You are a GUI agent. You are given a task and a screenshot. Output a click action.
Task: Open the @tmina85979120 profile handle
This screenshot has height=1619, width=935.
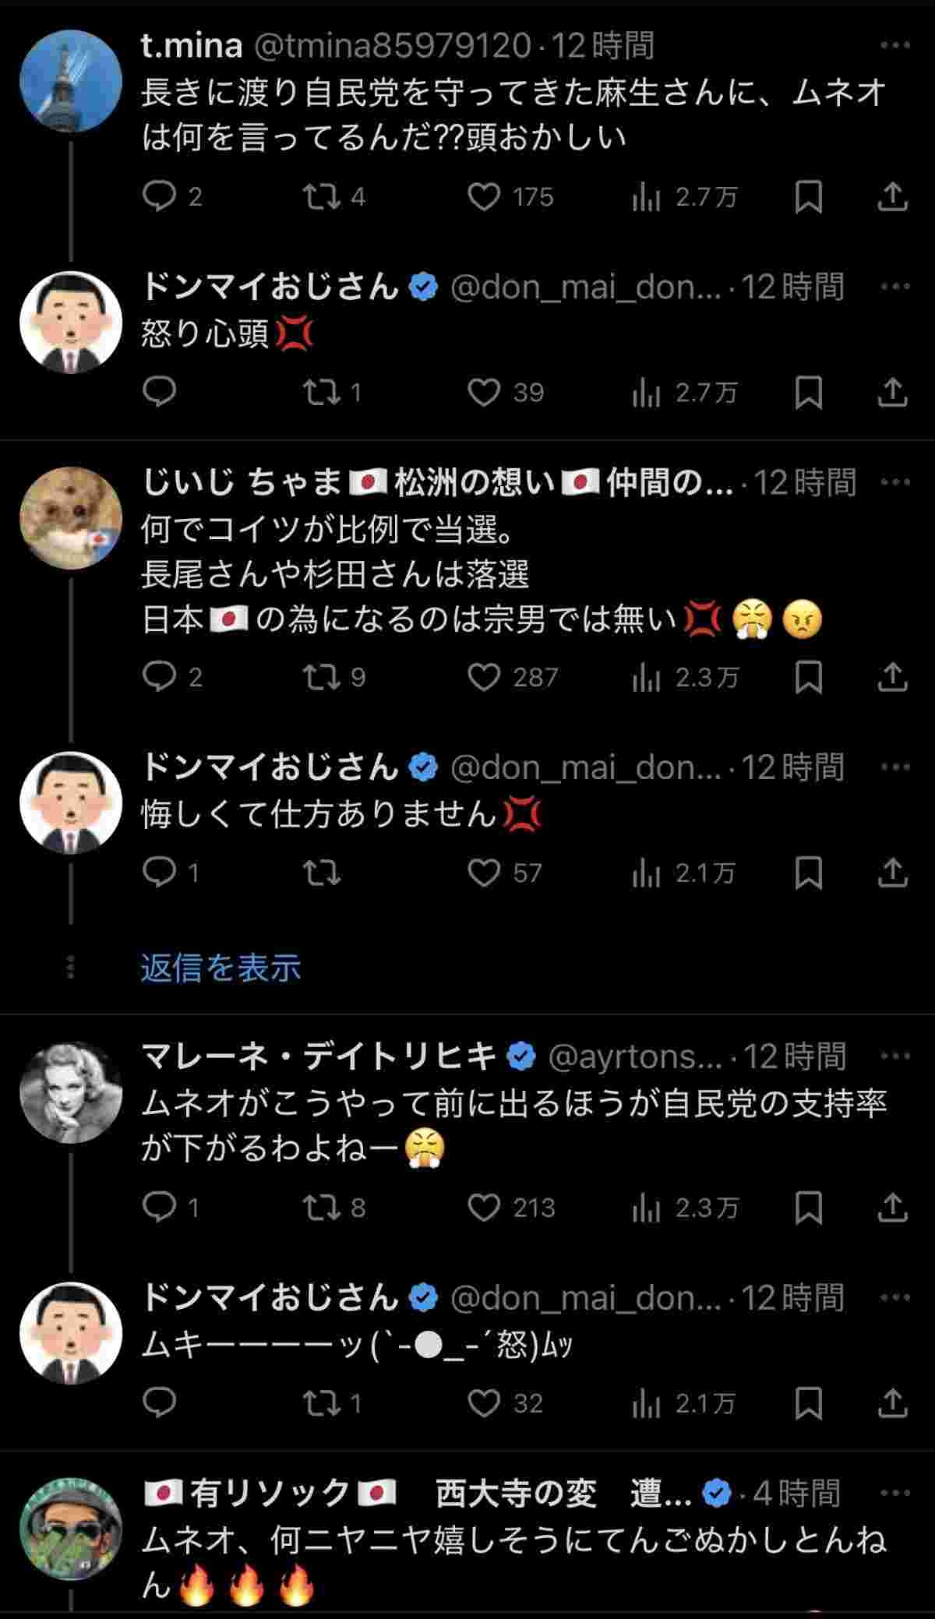click(393, 47)
